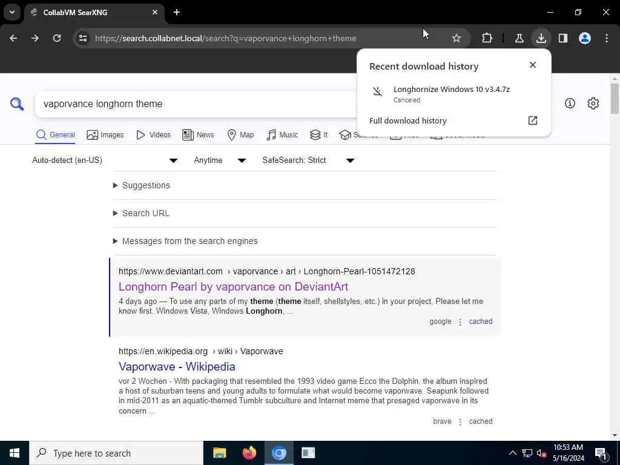Expand Messages from the search engines
Screen dimensions: 620x465
tap(185, 241)
